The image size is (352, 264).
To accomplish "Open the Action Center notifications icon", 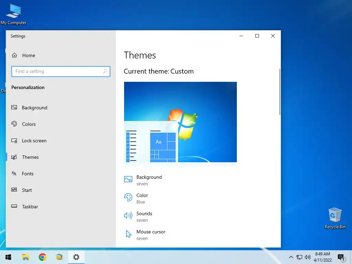I will (341, 257).
